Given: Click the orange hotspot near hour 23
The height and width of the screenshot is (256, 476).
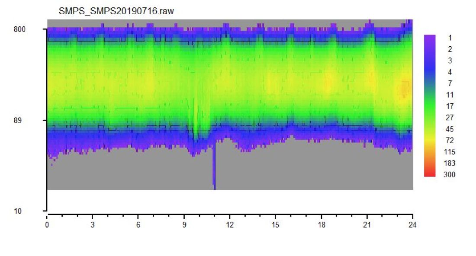Looking at the screenshot, I should pyautogui.click(x=405, y=89).
